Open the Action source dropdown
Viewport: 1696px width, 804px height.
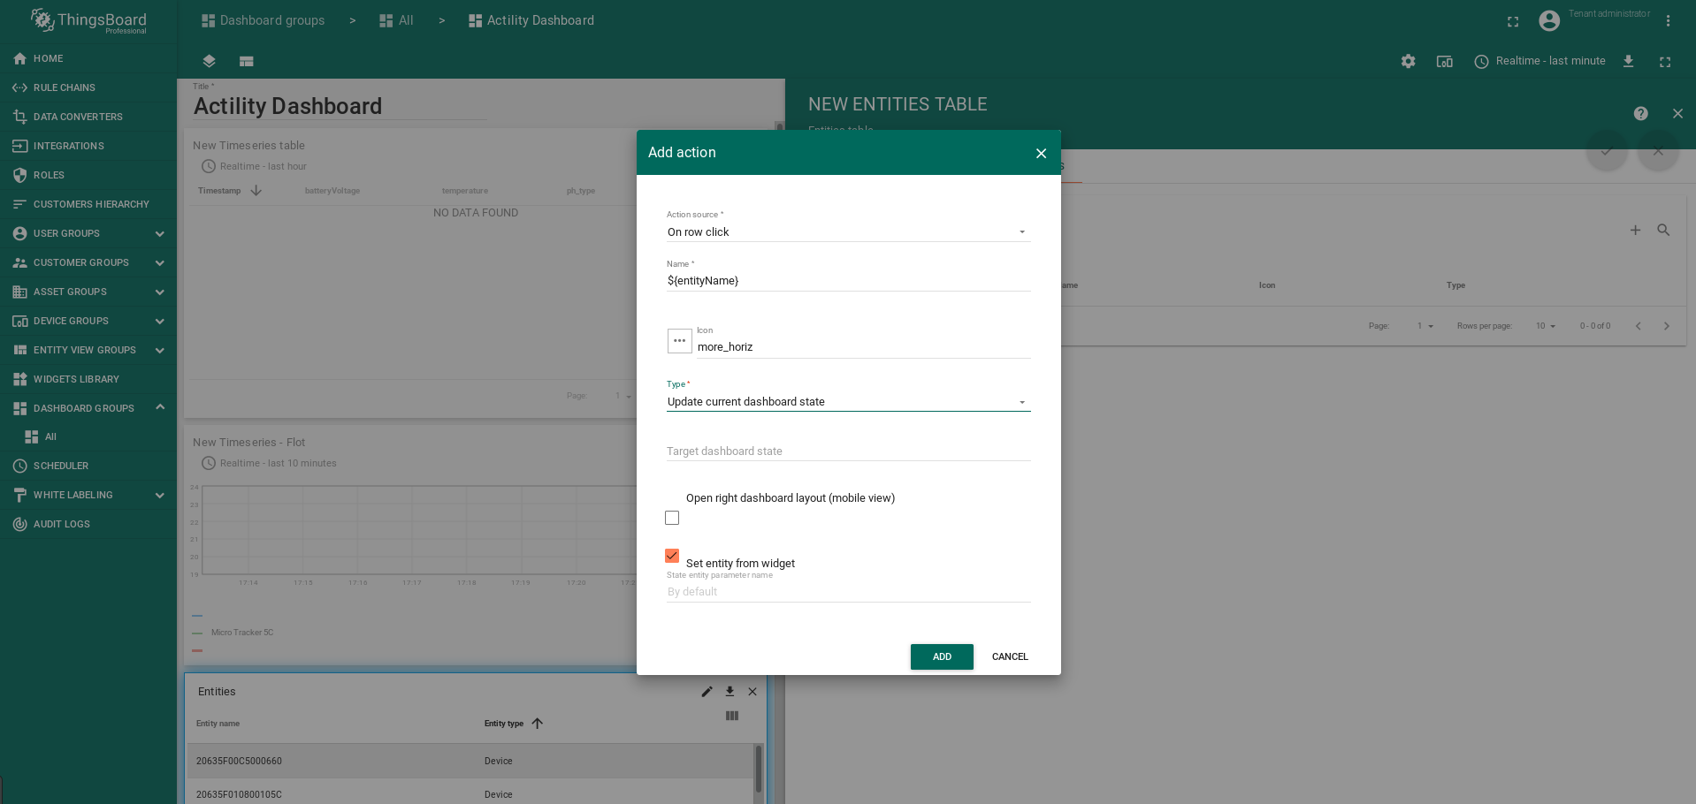point(848,232)
